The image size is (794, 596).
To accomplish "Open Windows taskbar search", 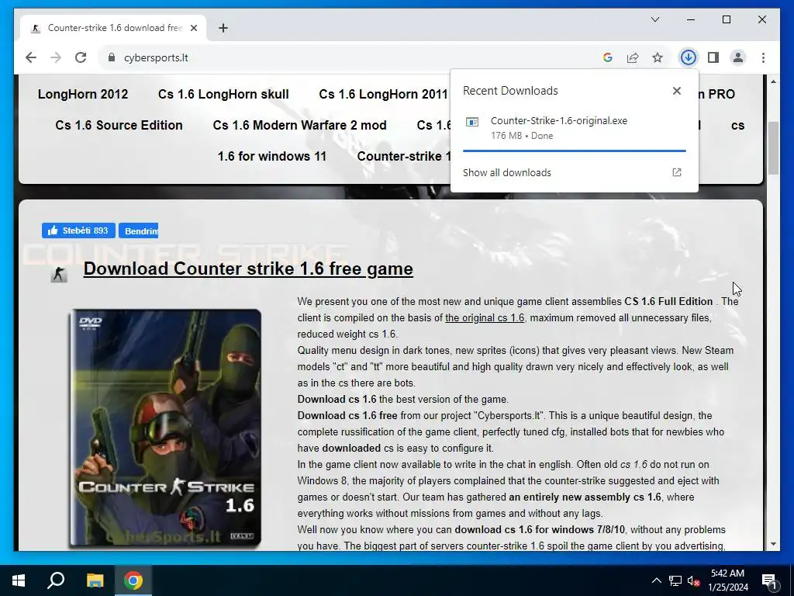I will pyautogui.click(x=56, y=580).
